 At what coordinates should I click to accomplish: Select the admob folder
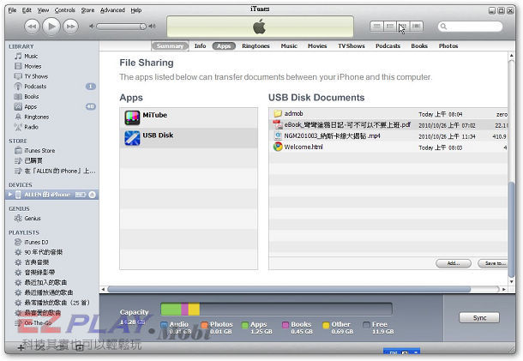pos(388,113)
